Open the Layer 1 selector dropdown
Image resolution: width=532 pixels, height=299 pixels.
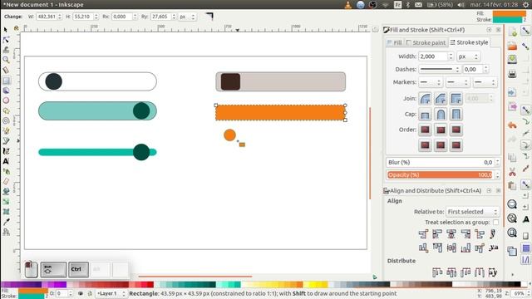[x=111, y=293]
